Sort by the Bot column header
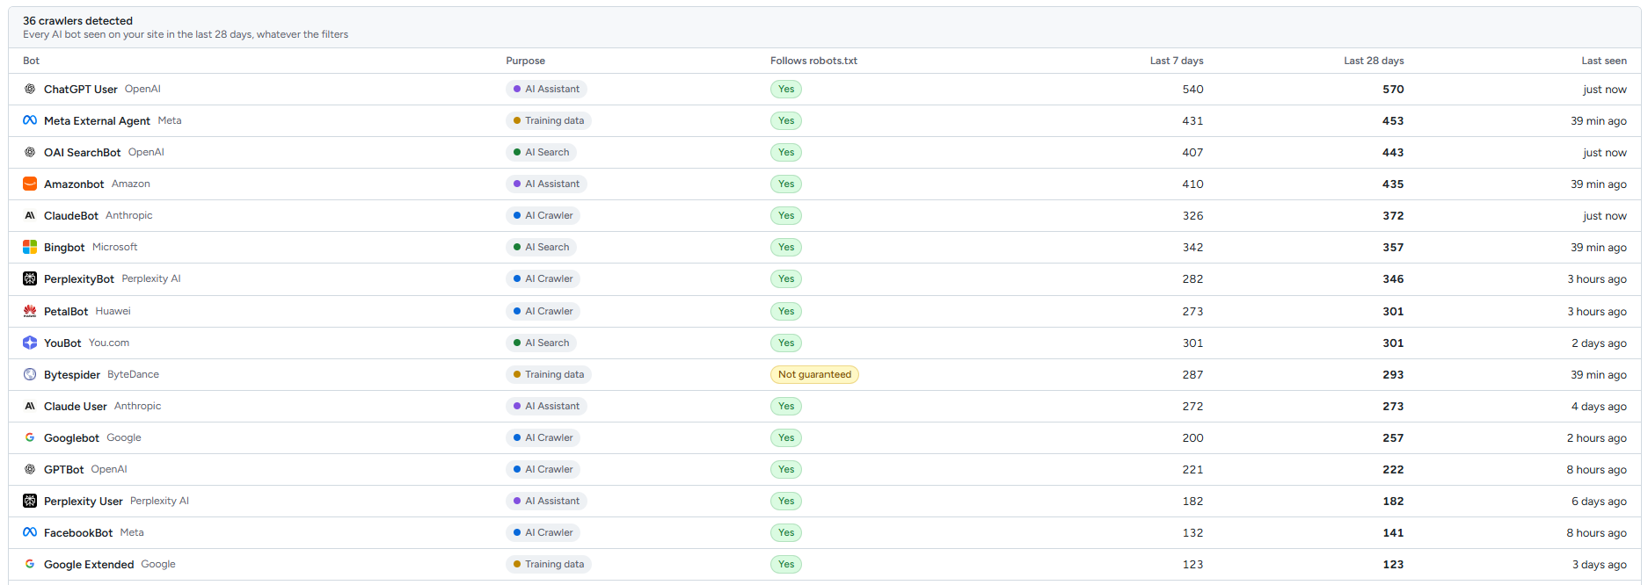This screenshot has height=585, width=1648. point(32,61)
